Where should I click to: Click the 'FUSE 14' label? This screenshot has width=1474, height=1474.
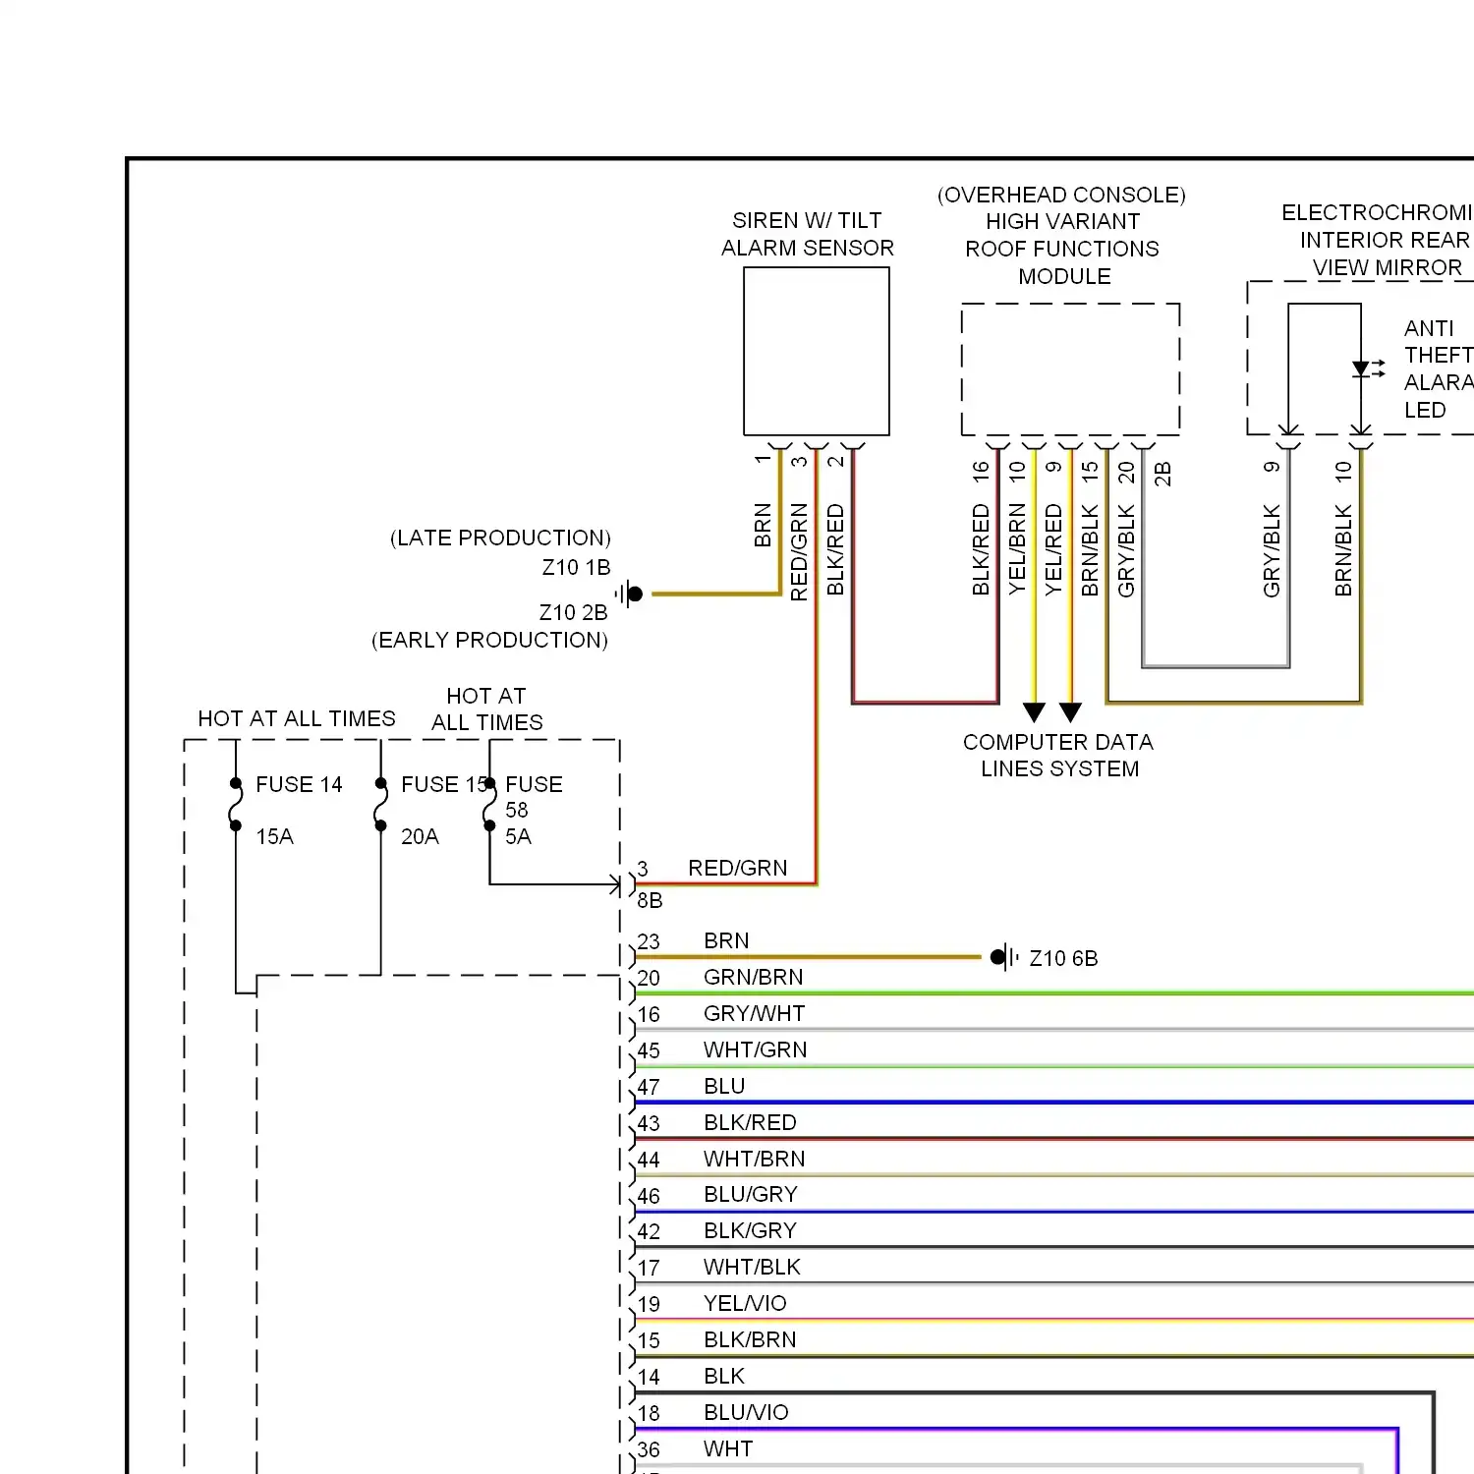coord(299,784)
